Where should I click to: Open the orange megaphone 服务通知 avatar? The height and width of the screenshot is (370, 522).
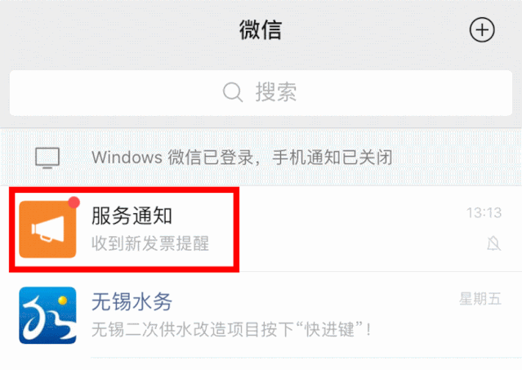pyautogui.click(x=47, y=230)
